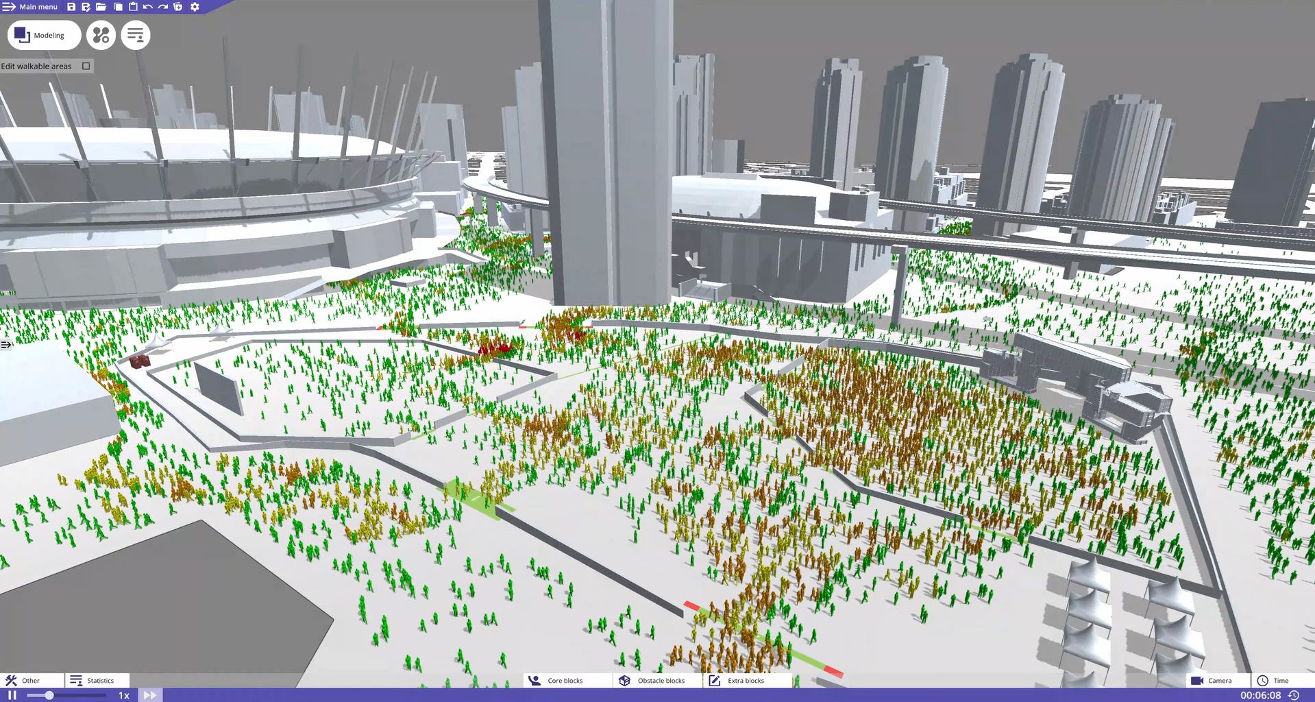Open the Statistics tab
The width and height of the screenshot is (1315, 702).
97,680
